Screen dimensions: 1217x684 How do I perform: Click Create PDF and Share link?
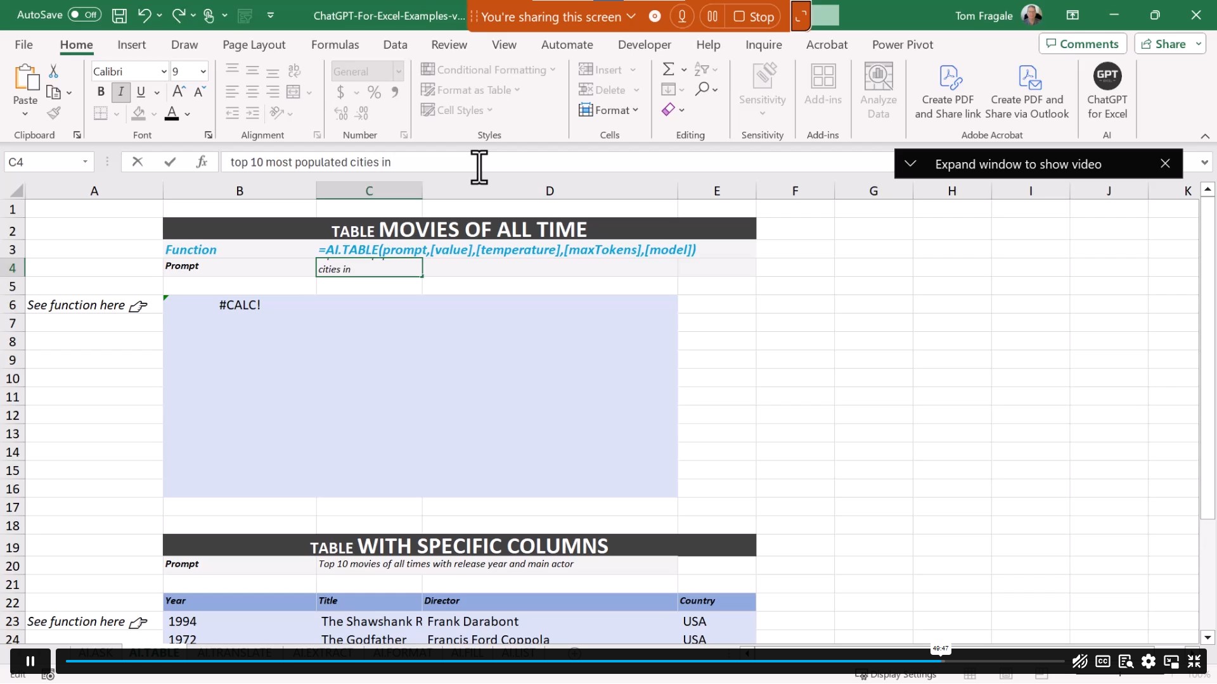947,91
